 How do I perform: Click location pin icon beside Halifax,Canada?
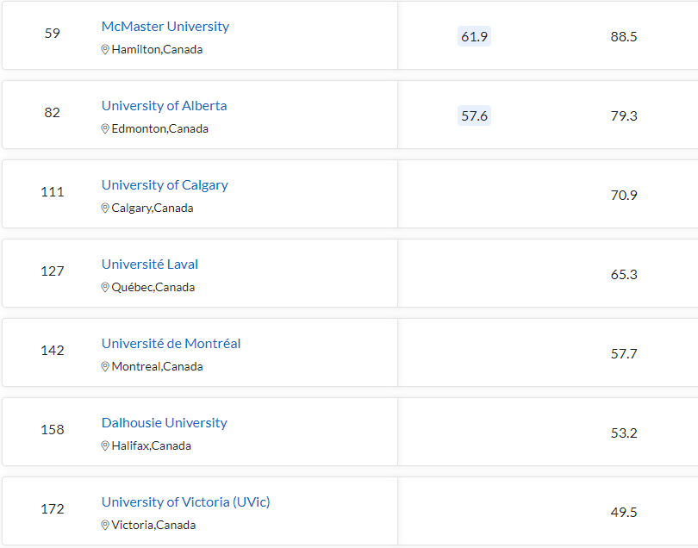coord(105,445)
